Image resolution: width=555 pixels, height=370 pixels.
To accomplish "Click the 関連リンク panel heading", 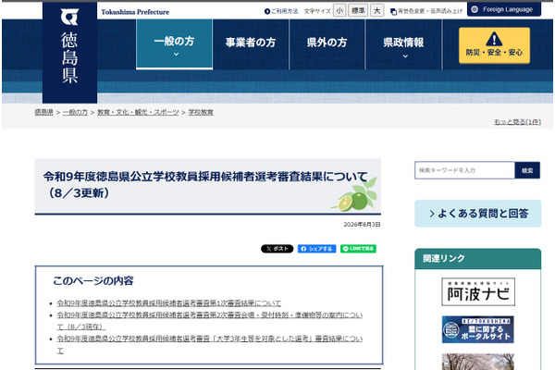I will [444, 258].
